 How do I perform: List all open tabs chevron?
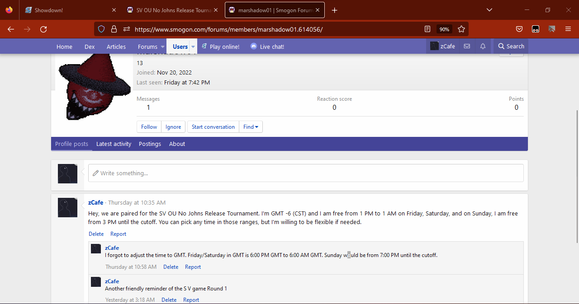pos(489,10)
